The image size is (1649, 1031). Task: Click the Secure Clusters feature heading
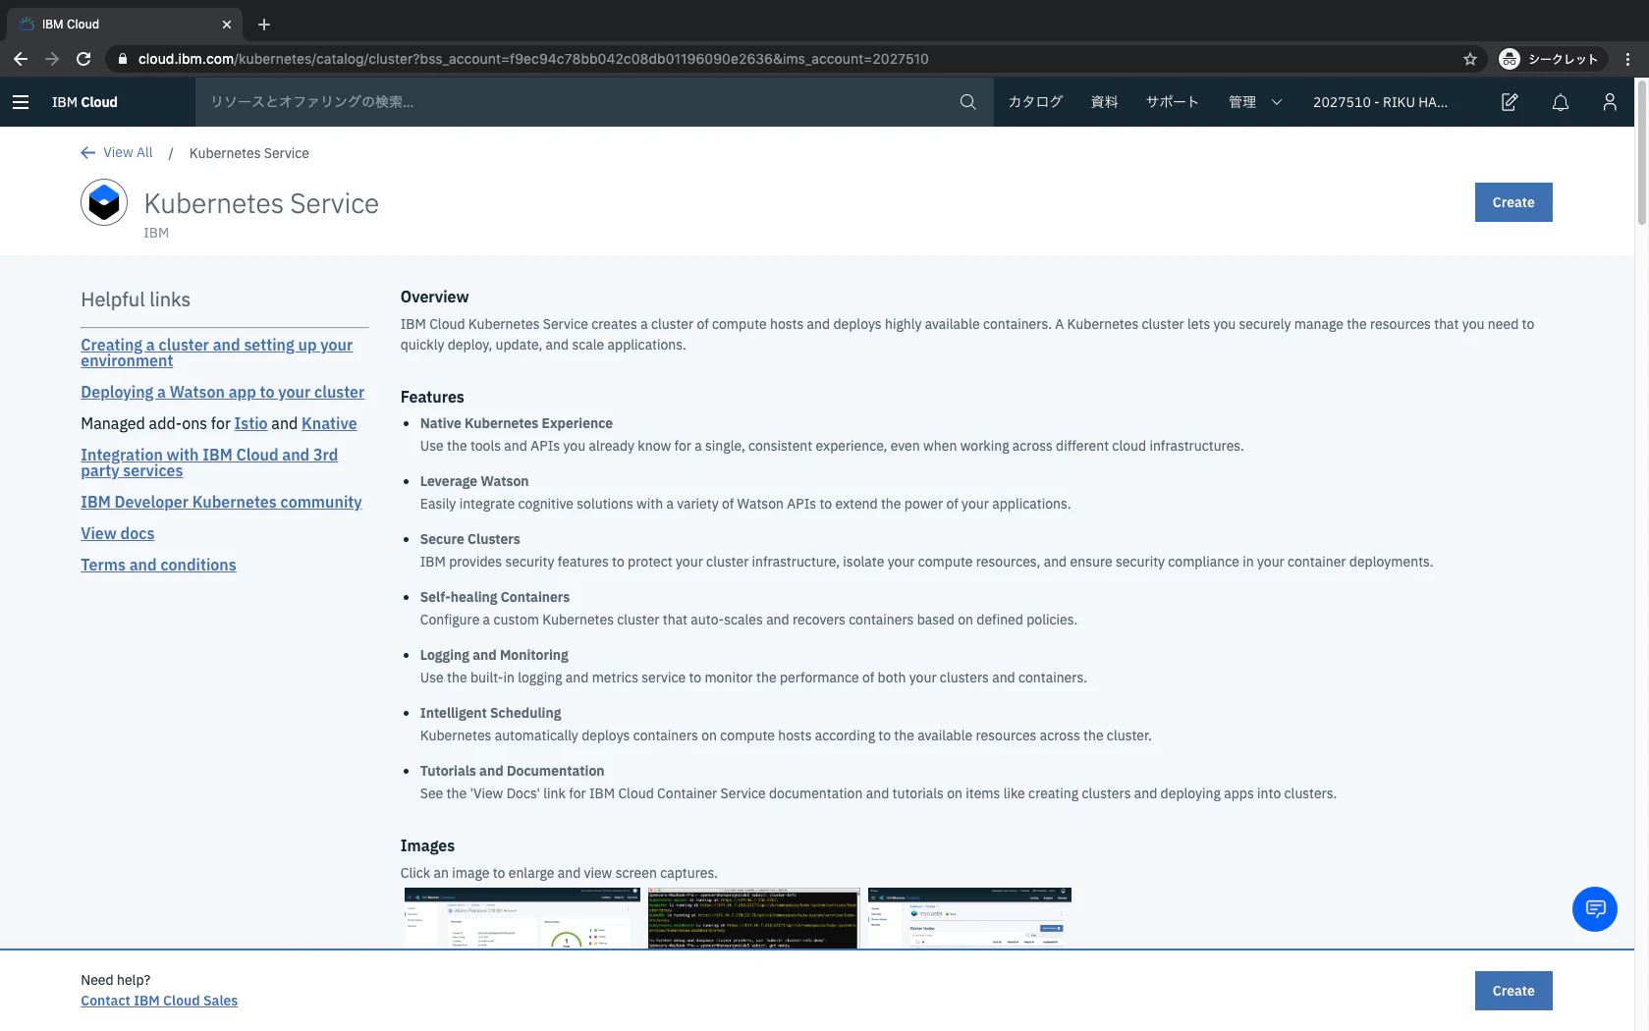tap(470, 539)
